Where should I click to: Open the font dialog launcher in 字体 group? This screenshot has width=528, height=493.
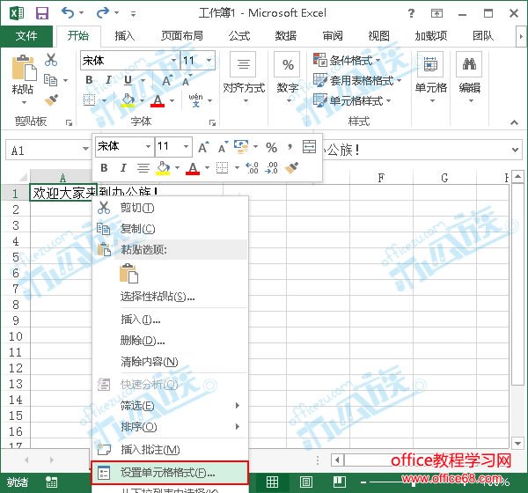click(212, 122)
